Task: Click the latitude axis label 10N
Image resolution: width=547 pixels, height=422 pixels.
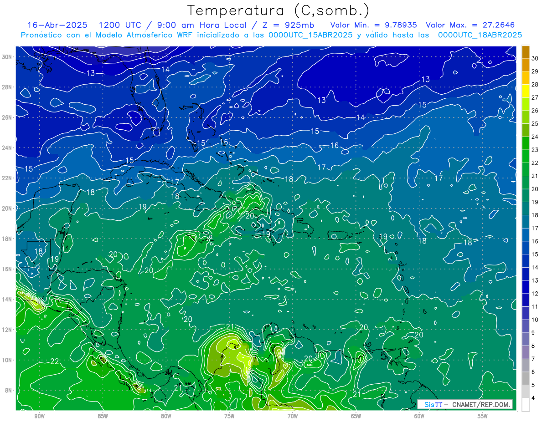Action: [x=8, y=360]
